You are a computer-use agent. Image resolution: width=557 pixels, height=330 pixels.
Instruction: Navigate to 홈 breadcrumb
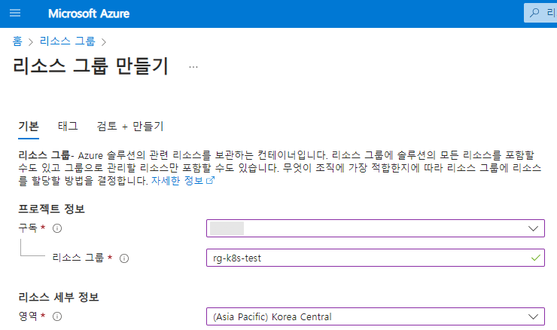(17, 41)
